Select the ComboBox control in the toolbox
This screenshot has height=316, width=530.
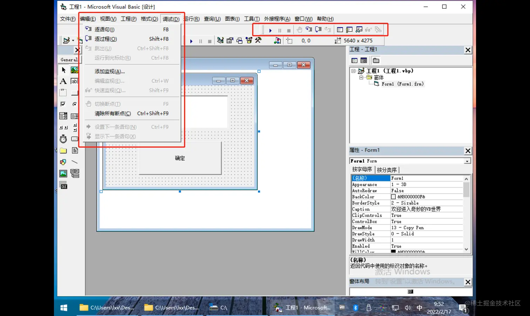pos(63,116)
